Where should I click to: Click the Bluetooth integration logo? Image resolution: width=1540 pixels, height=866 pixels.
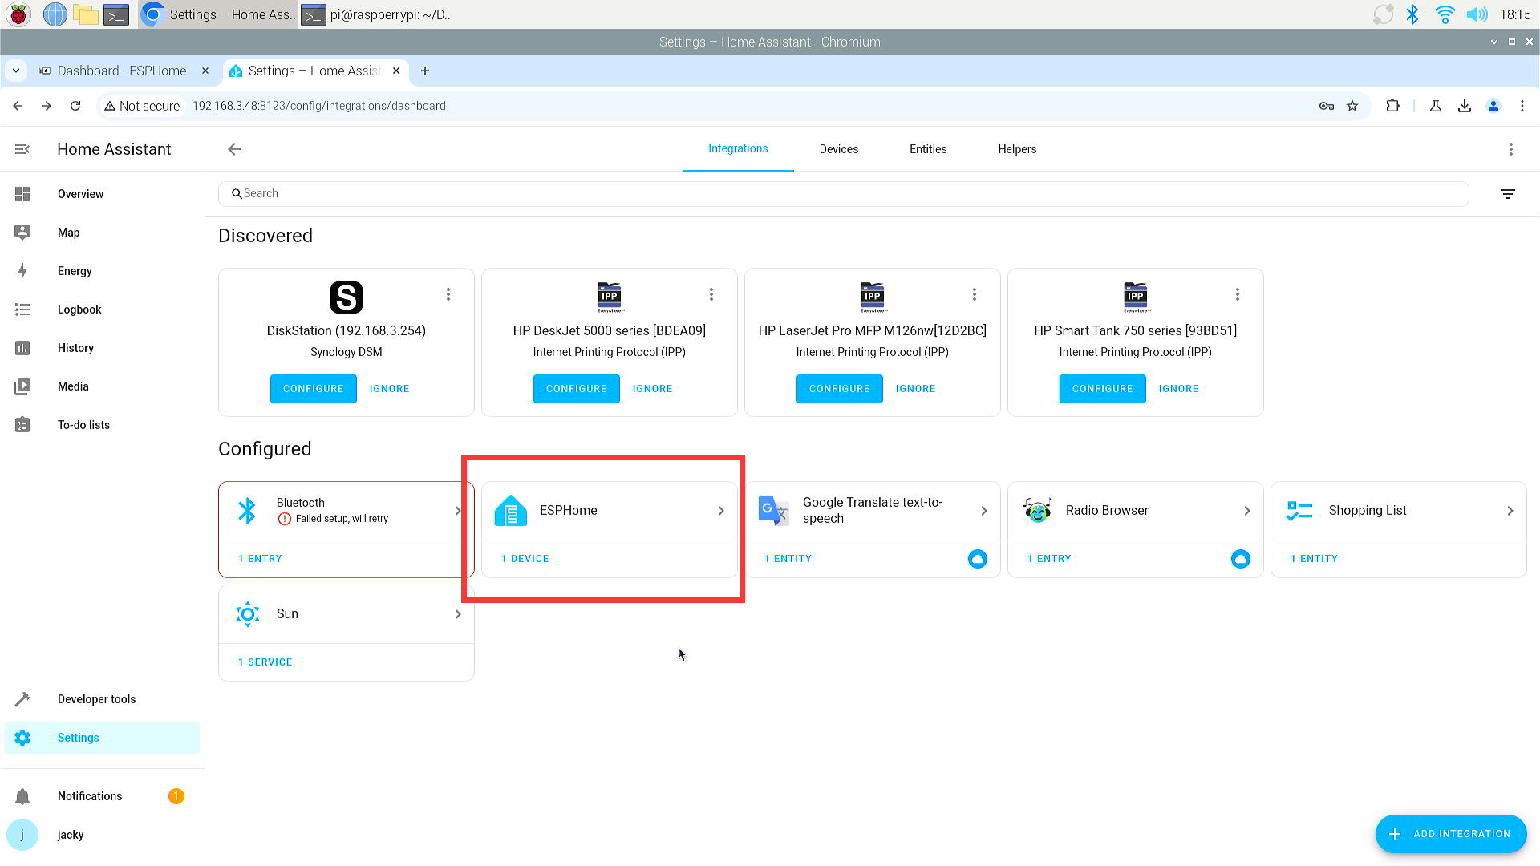coord(248,511)
